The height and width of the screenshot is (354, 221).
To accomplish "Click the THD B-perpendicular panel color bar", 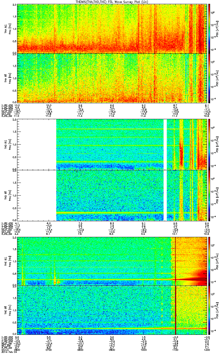I will pyautogui.click(x=209, y=144).
